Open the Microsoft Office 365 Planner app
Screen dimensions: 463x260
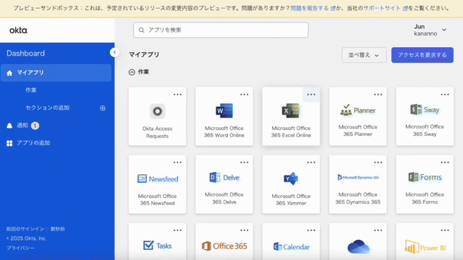(x=358, y=116)
